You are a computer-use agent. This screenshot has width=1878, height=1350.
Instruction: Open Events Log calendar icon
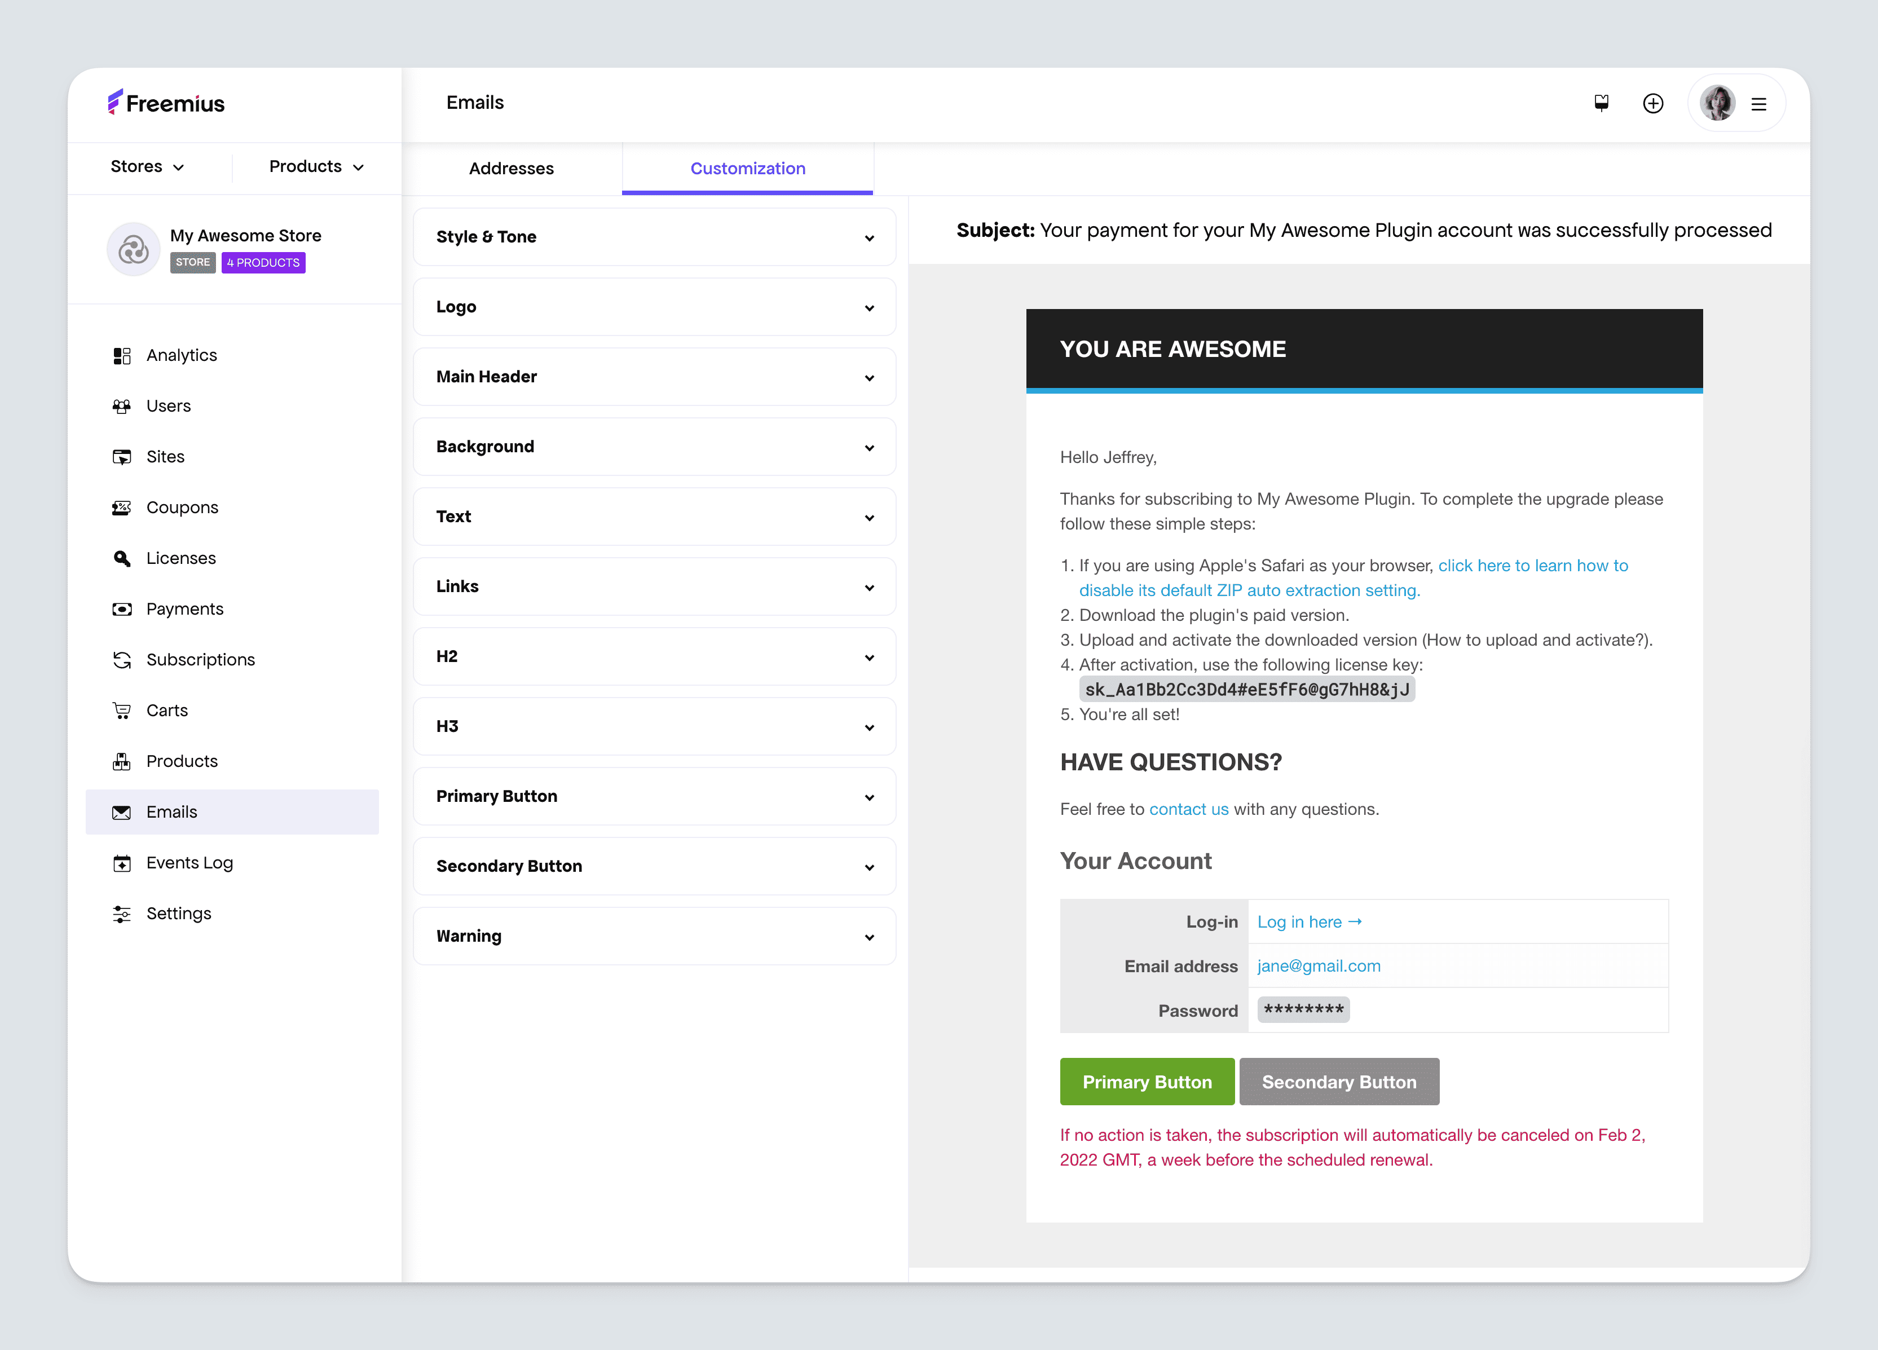coord(122,863)
